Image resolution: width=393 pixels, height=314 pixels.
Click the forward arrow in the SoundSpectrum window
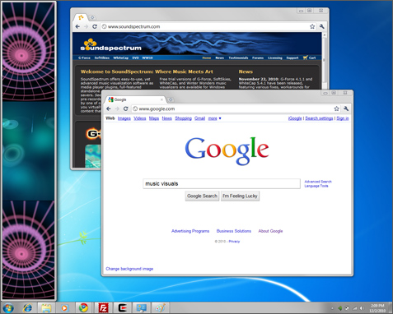pyautogui.click(x=86, y=26)
